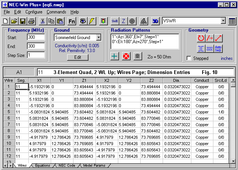238x170 pixels.
Task: Click the red delete radiation pattern icon
Action: click(126, 57)
